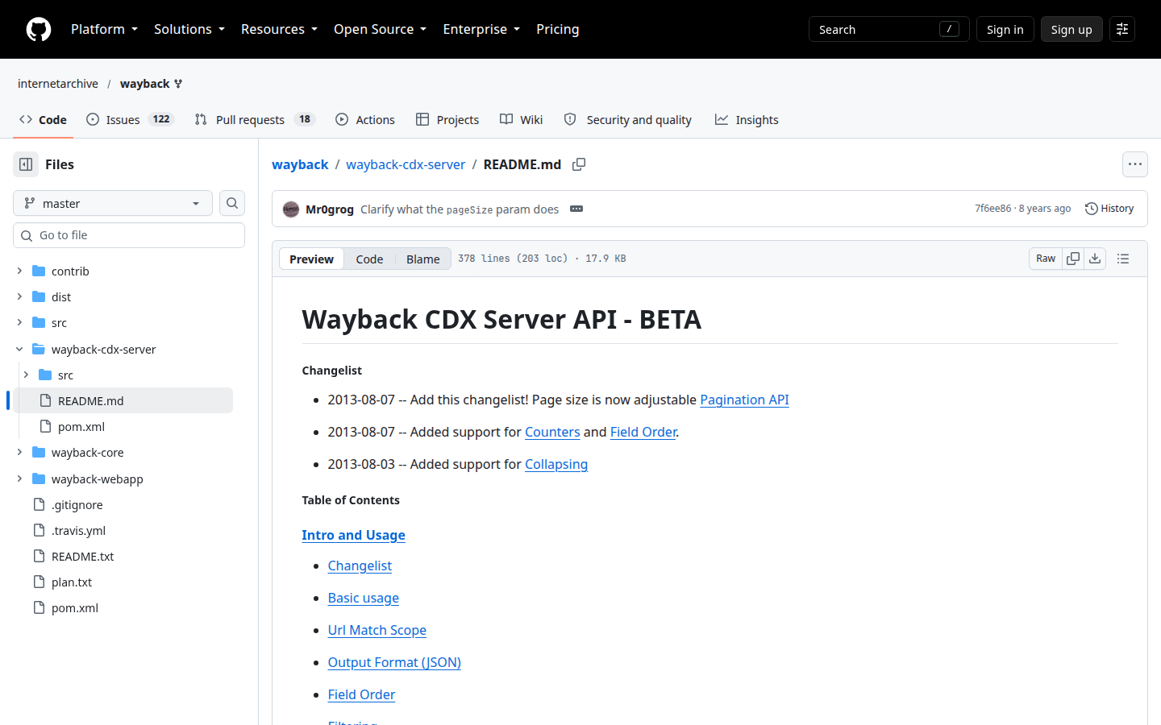Open the Pull requests tab

pyautogui.click(x=254, y=119)
